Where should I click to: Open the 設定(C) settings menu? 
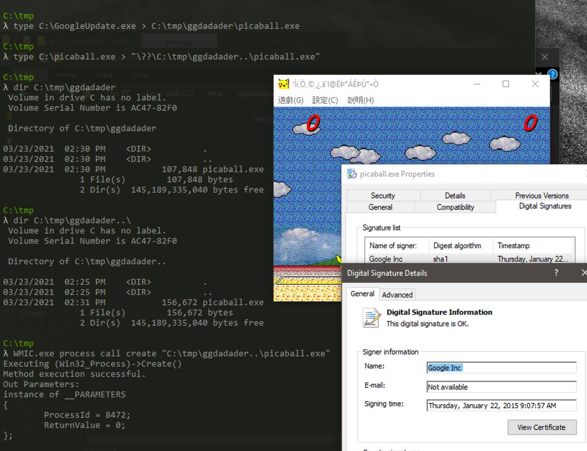(325, 100)
